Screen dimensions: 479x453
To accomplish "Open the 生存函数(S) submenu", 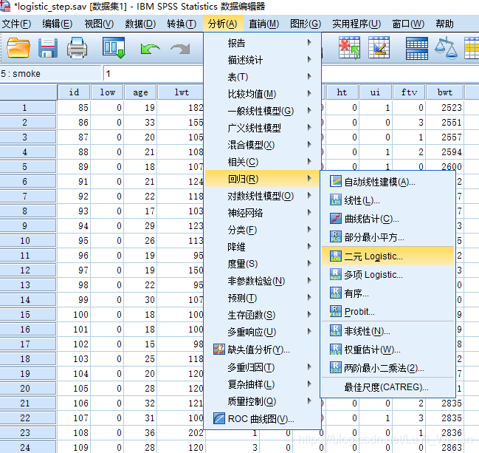I will (263, 314).
